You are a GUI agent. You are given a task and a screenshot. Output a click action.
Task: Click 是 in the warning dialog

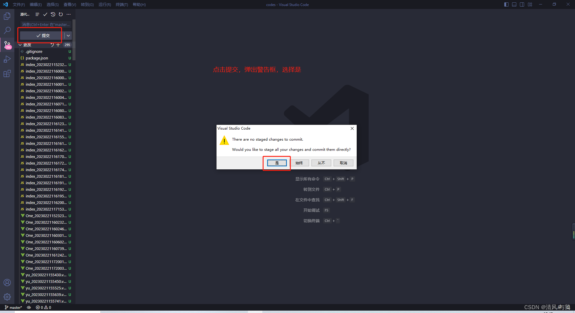tap(277, 163)
